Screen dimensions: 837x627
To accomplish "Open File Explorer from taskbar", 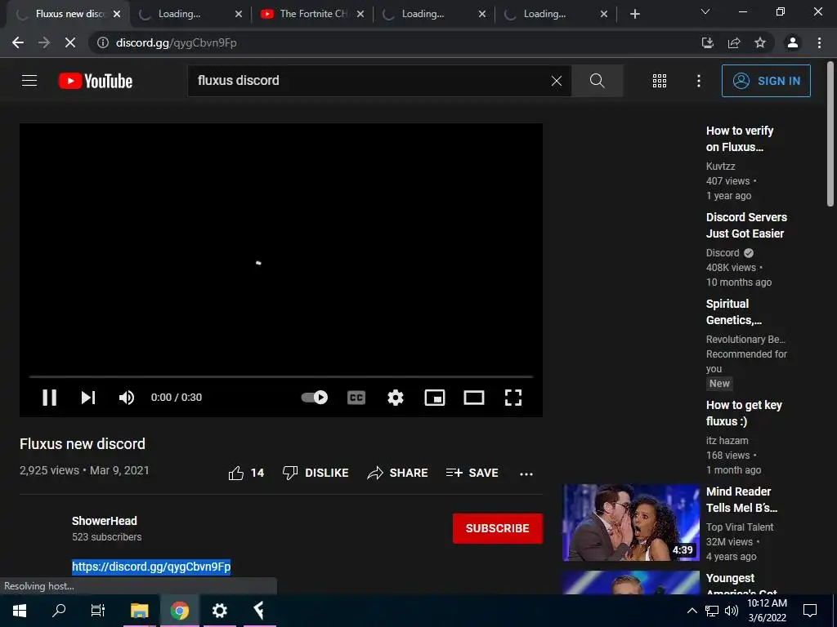I will (139, 611).
